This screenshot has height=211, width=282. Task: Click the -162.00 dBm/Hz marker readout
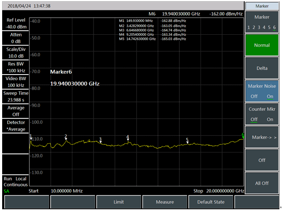pyautogui.click(x=226, y=14)
